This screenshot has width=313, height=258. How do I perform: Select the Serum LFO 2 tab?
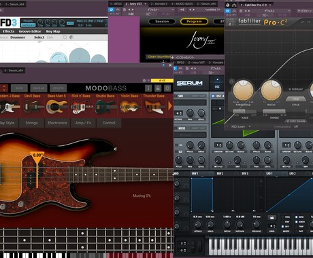(x=293, y=174)
